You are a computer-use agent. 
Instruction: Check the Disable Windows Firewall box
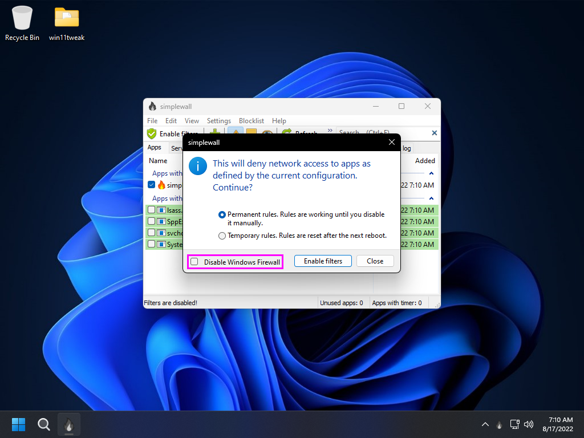point(194,261)
